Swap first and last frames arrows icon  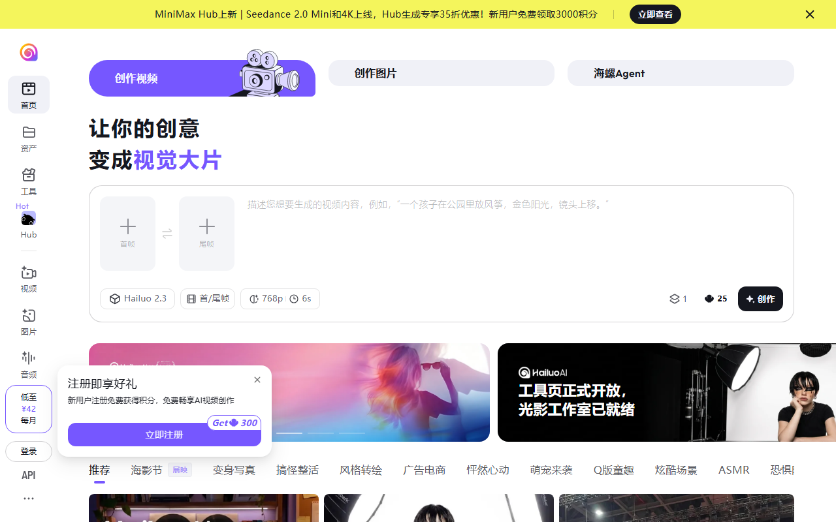167,234
